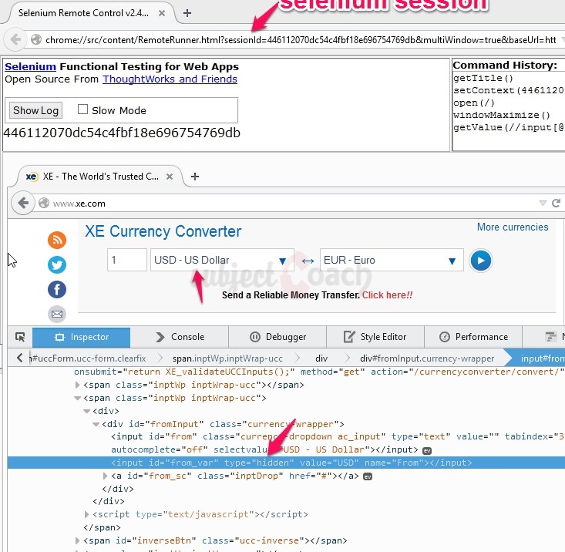Select the div#fromInput.currency-wrapper breadcrumb
The width and height of the screenshot is (565, 552).
[x=427, y=358]
